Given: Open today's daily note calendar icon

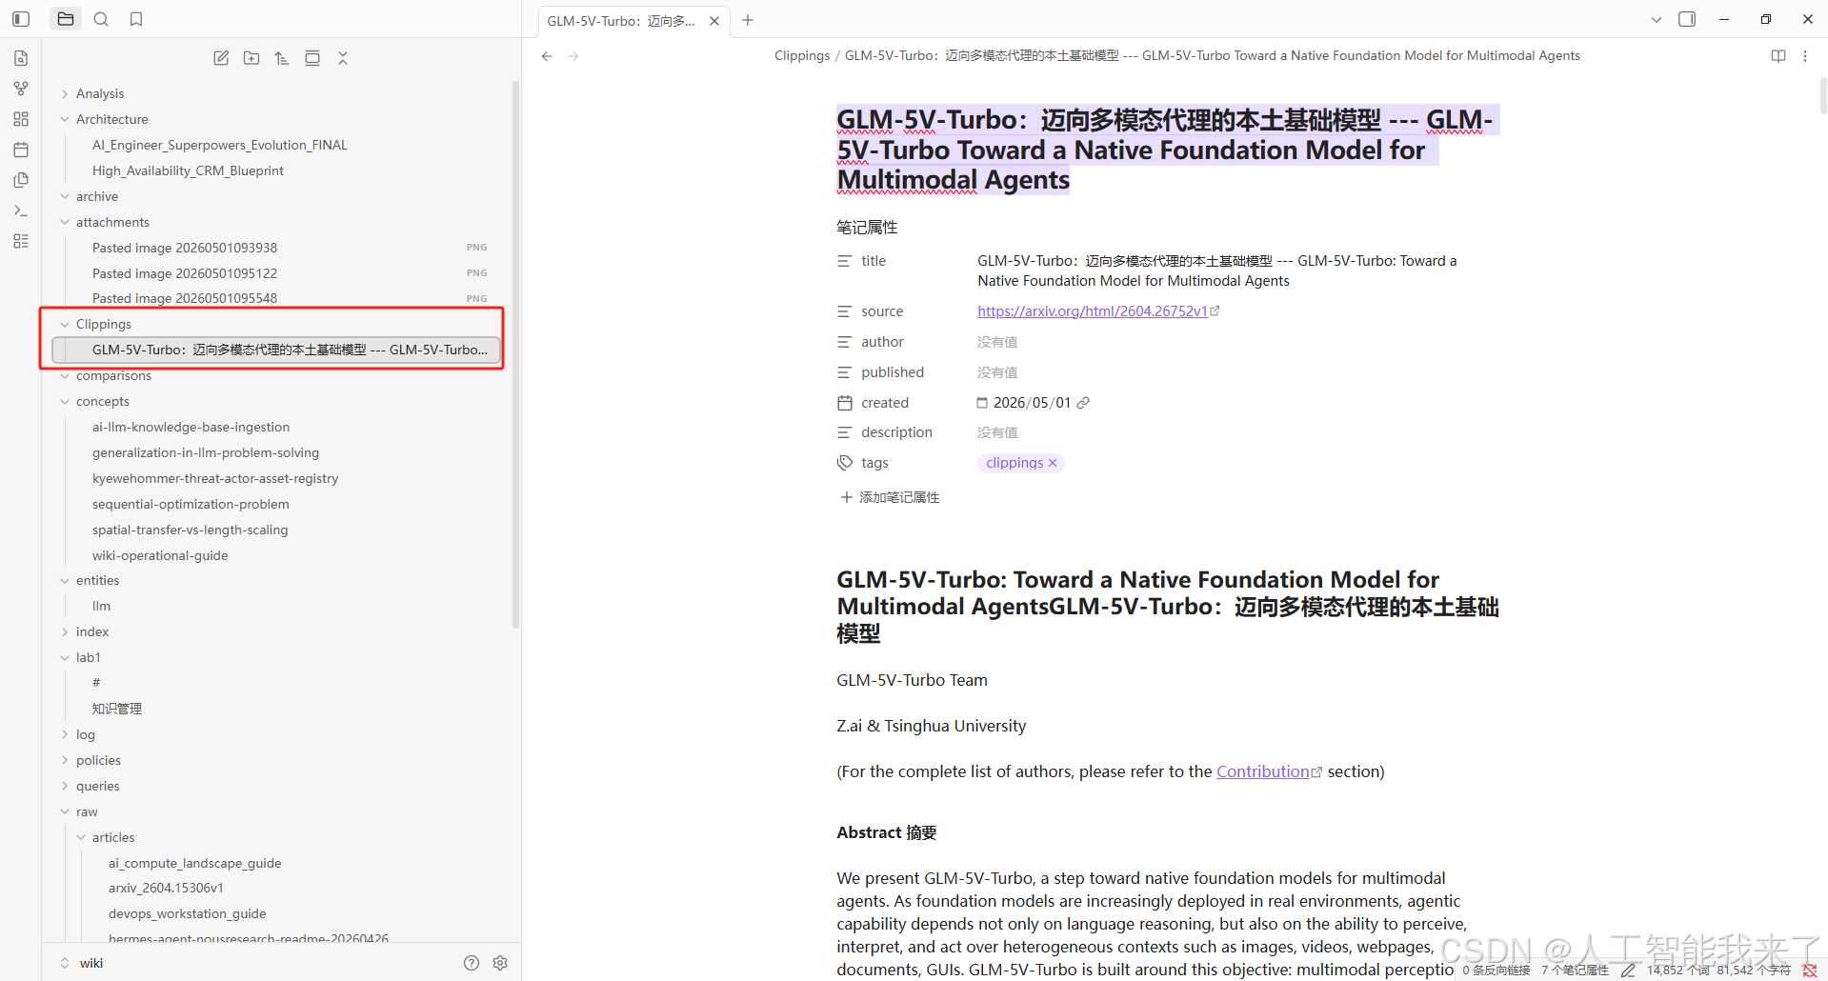Looking at the screenshot, I should [21, 150].
